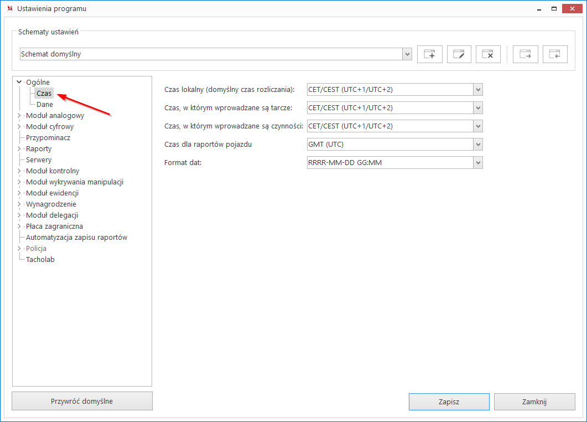Click the export settings scheme icon
The width and height of the screenshot is (587, 422).
point(526,54)
